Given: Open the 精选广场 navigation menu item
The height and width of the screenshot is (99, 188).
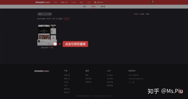Looking at the screenshot, I should tap(64, 2).
